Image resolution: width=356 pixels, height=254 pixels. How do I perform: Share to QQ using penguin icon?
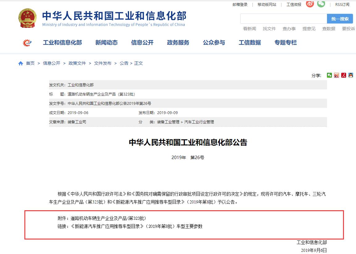[x=350, y=75]
